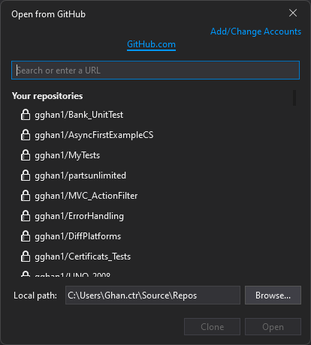Focus the Search or enter a URL field
The image size is (311, 345).
coord(155,70)
